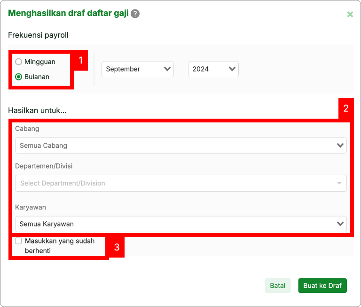Open the 2024 year dropdown
The image size is (361, 307).
[x=213, y=69]
